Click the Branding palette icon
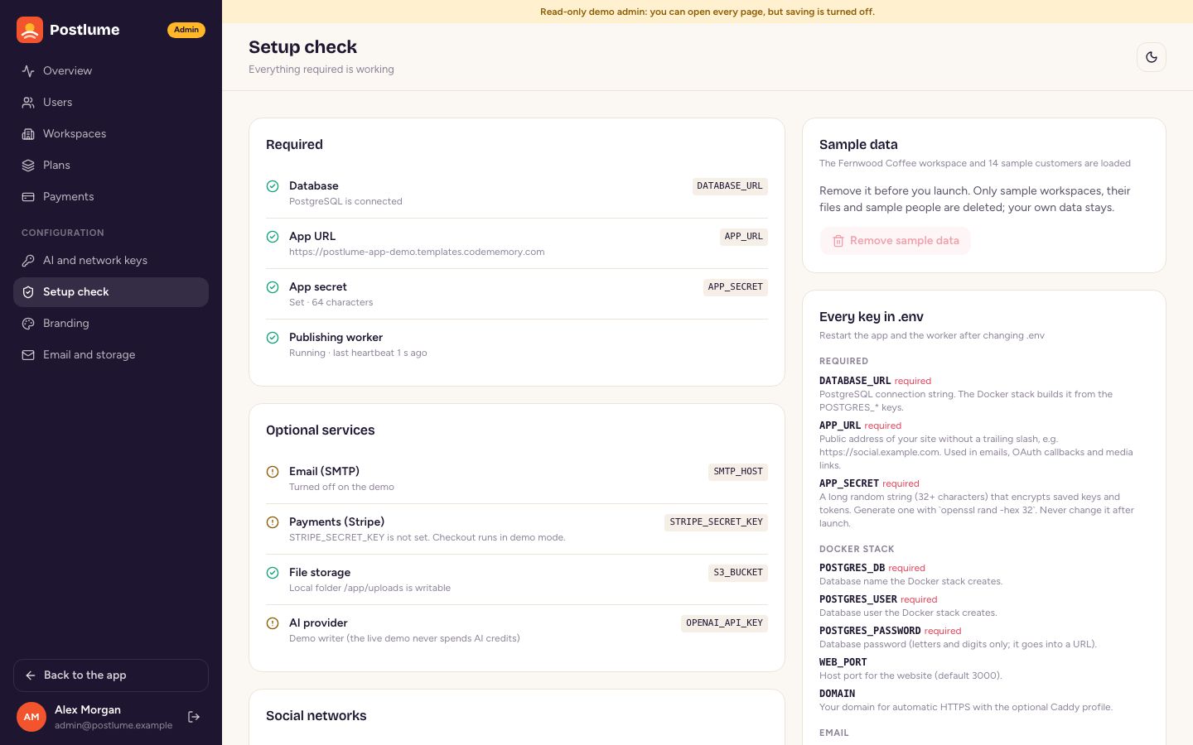Viewport: 1193px width, 745px height. [x=28, y=324]
